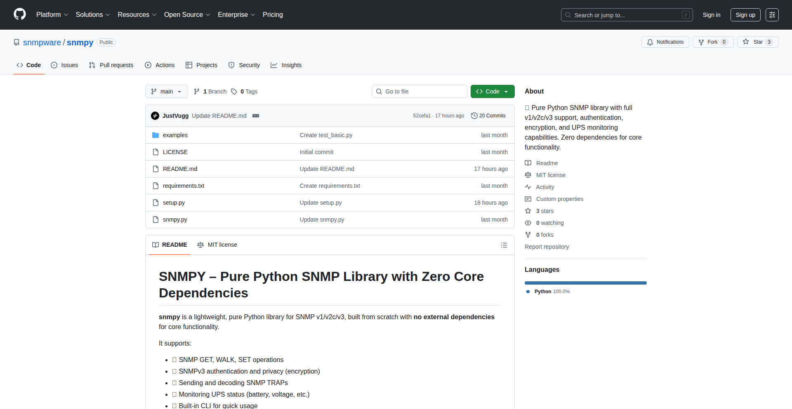The width and height of the screenshot is (792, 409).
Task: Open the Notifications bell button
Action: (x=665, y=42)
